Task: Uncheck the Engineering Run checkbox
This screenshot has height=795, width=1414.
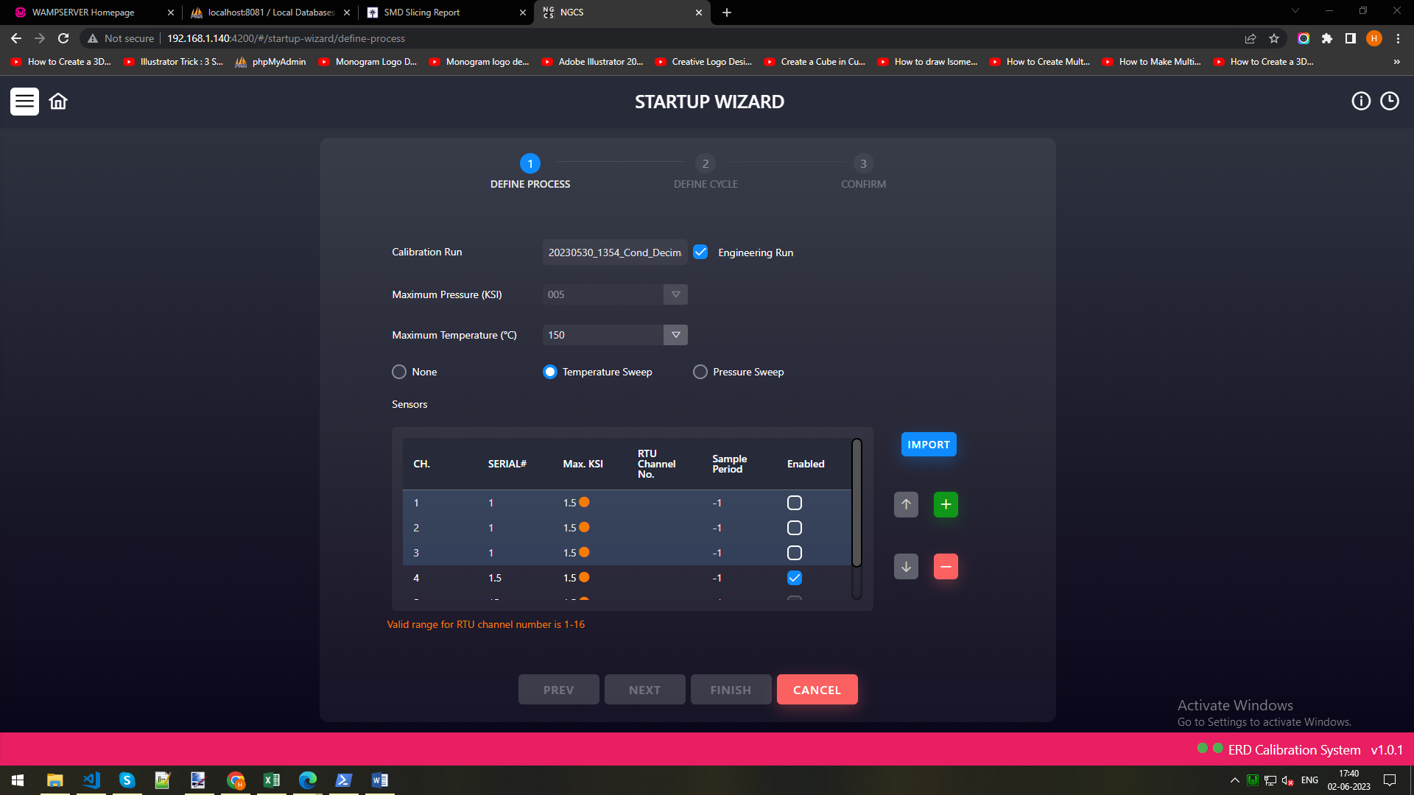Action: (700, 252)
